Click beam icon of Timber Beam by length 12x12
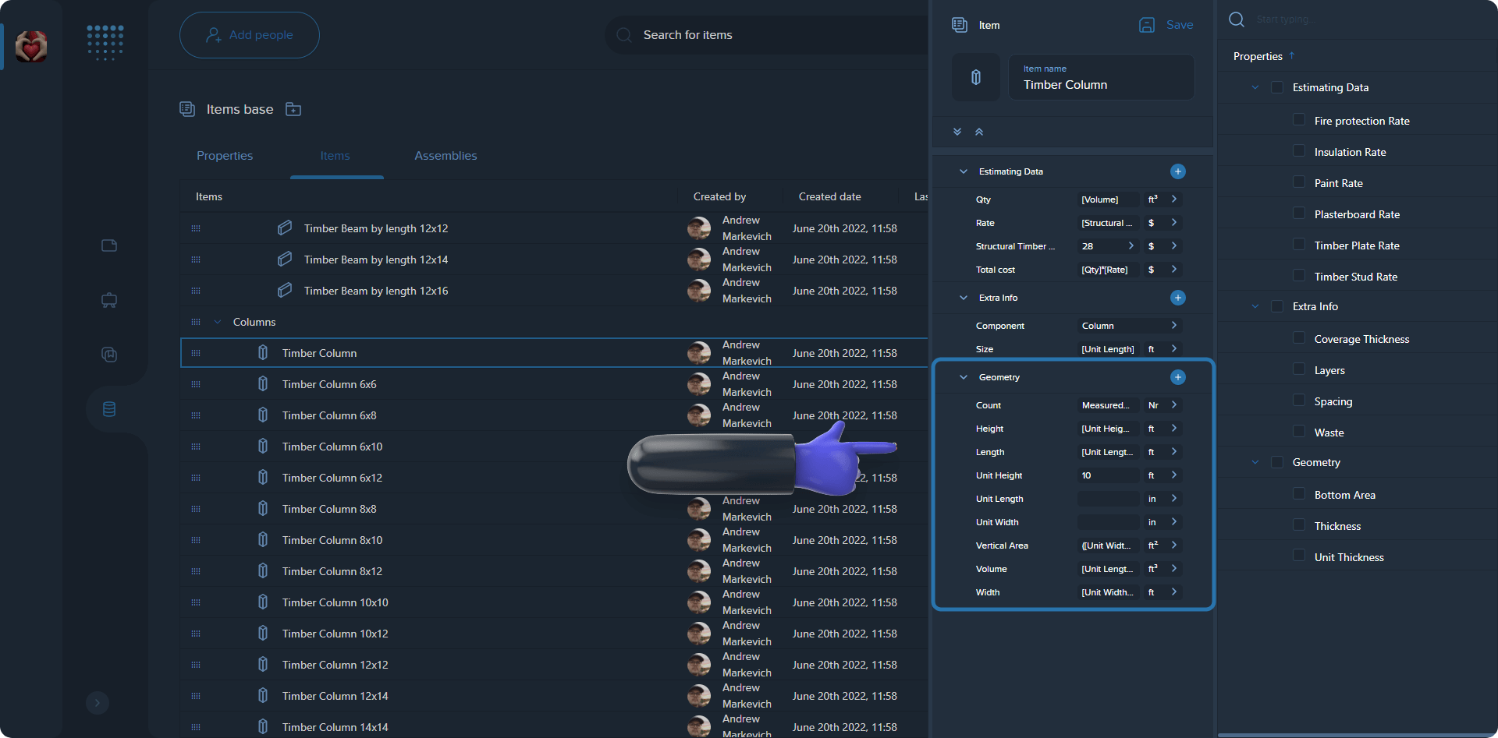 [x=285, y=228]
